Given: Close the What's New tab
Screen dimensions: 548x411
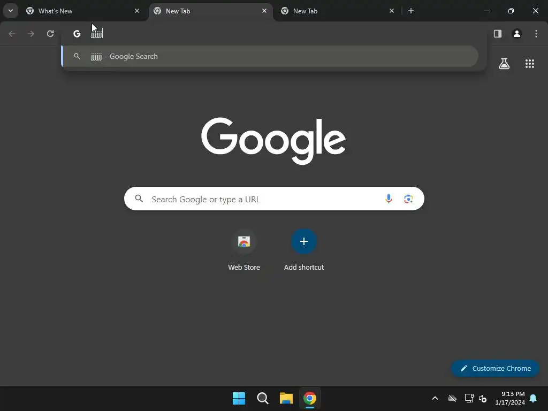Looking at the screenshot, I should click(x=137, y=11).
